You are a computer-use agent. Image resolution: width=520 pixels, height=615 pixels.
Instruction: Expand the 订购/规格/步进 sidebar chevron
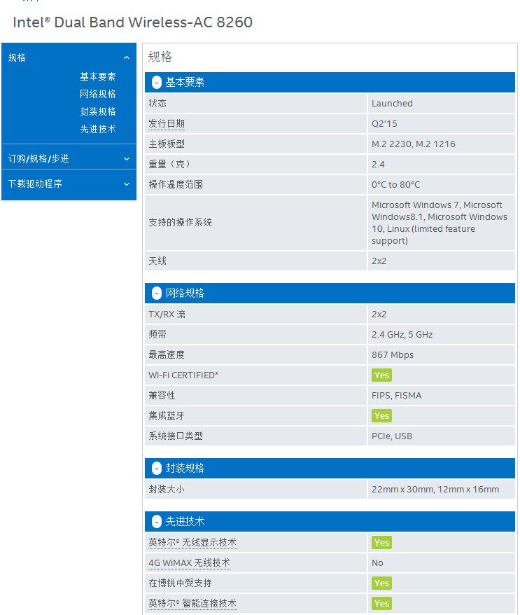[127, 159]
